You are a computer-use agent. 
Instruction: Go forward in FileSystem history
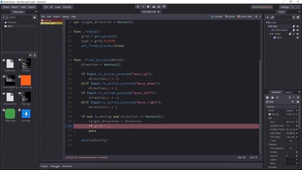7,17
